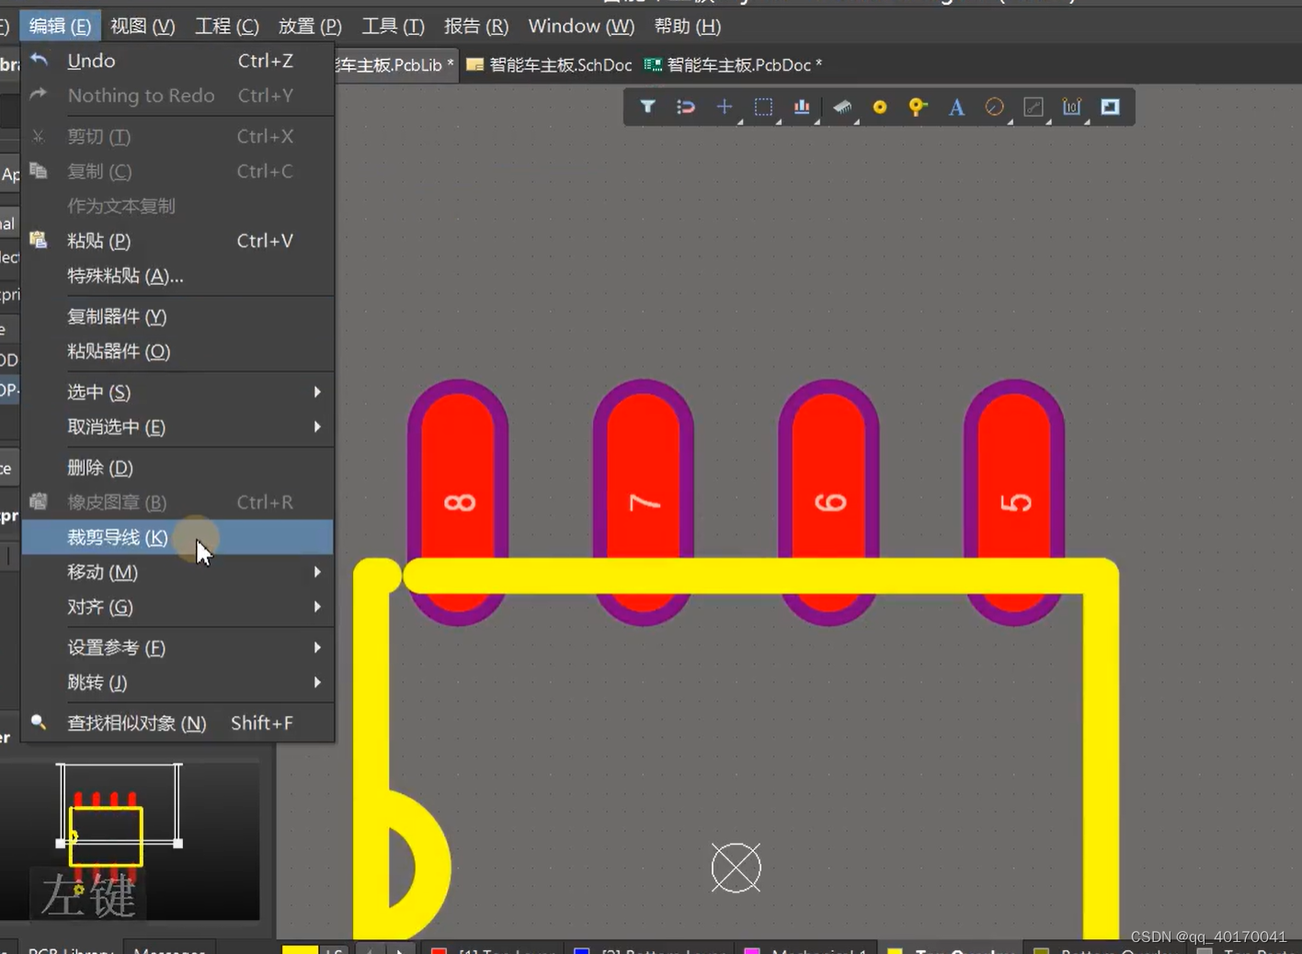
Task: Expand the 设置参考 (F) submenu arrow
Action: click(317, 647)
